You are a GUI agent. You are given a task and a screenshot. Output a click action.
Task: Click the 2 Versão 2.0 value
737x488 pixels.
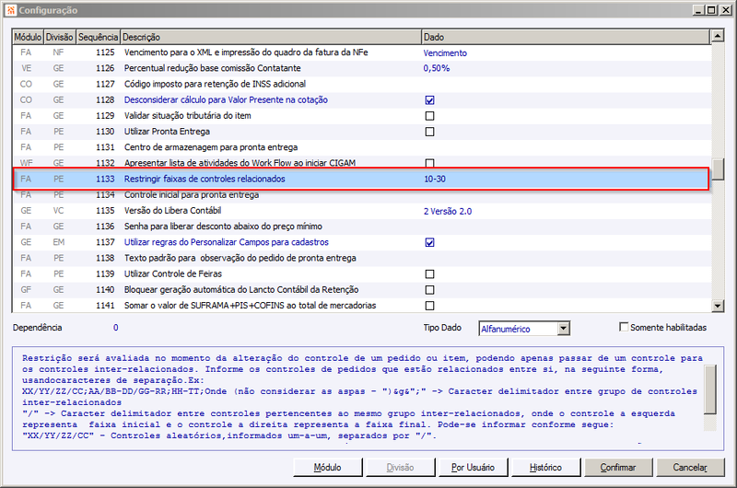click(x=448, y=212)
